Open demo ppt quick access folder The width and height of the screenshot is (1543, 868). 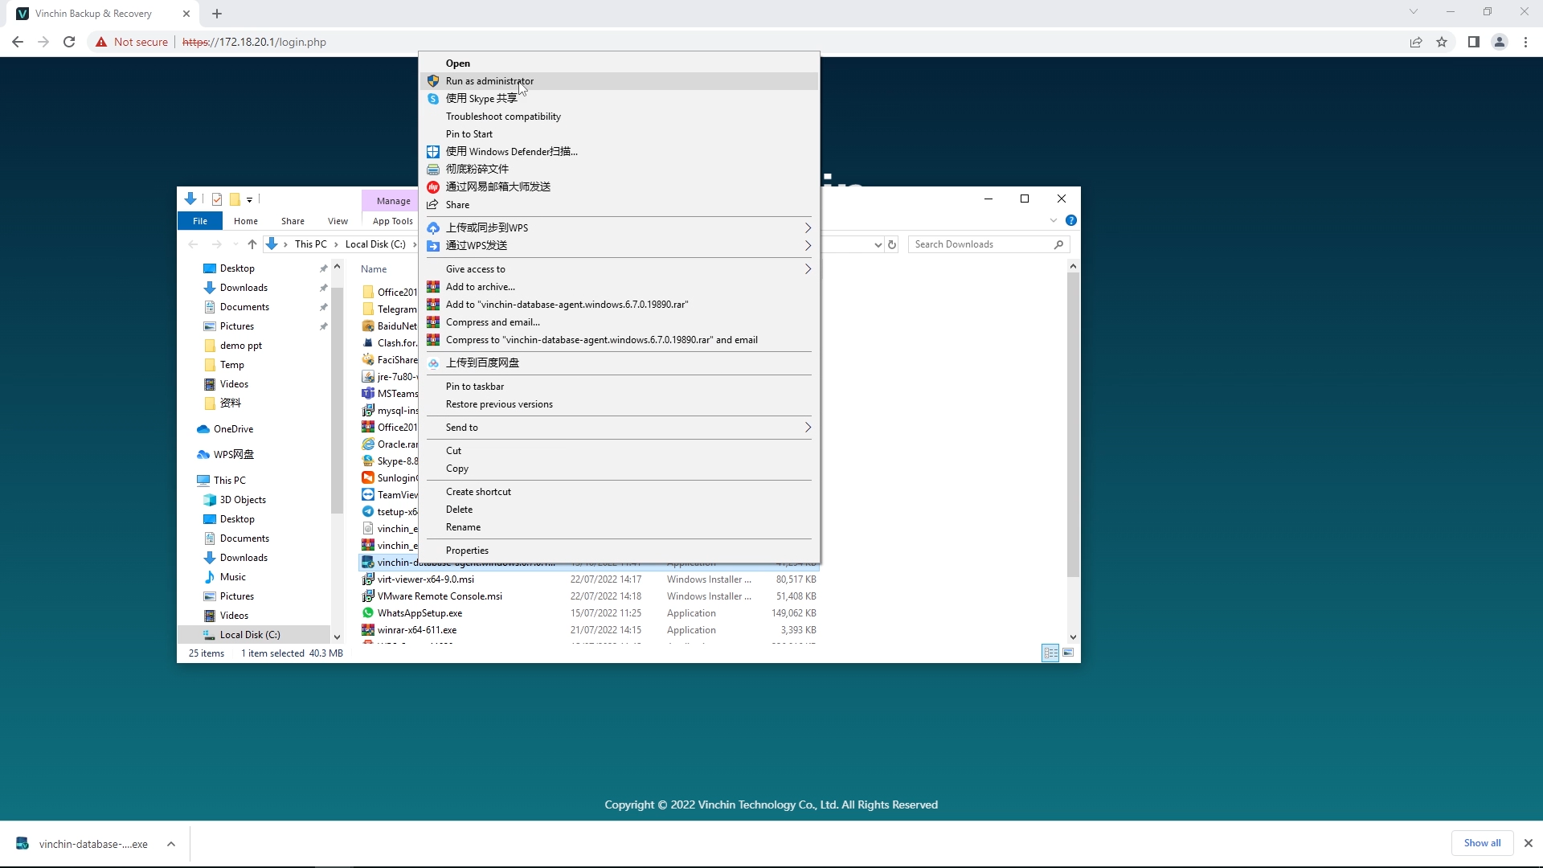coord(241,346)
